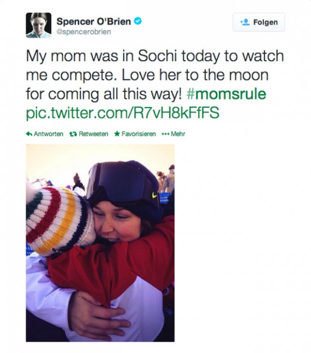The image size is (311, 353).
Task: Click the three-dots more icon
Action: tap(165, 134)
